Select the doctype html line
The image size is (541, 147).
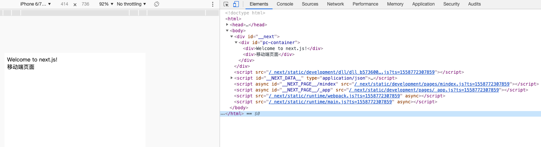[245, 13]
